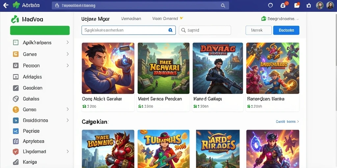Click the lanrek outlined button
337x168 pixels.
pos(259,30)
